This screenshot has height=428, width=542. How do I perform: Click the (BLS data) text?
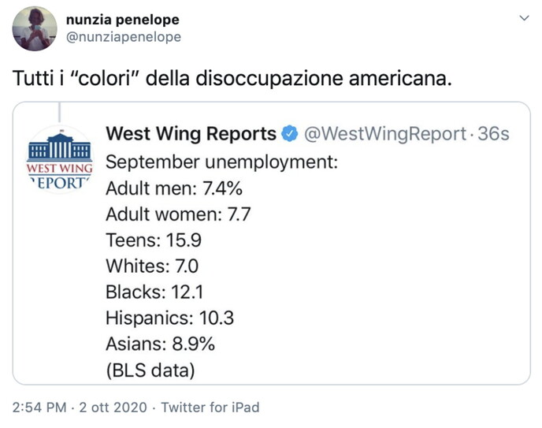click(150, 370)
